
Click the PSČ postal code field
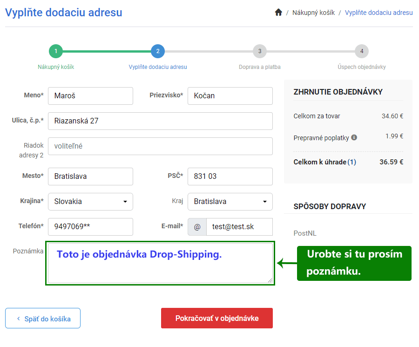click(230, 177)
